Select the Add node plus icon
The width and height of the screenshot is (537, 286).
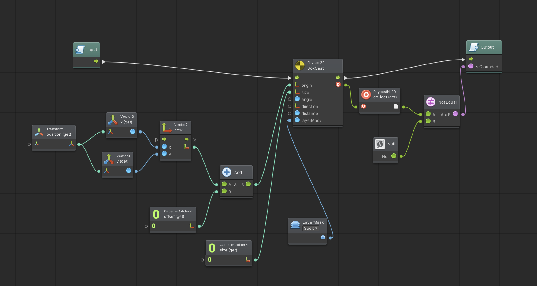[227, 172]
